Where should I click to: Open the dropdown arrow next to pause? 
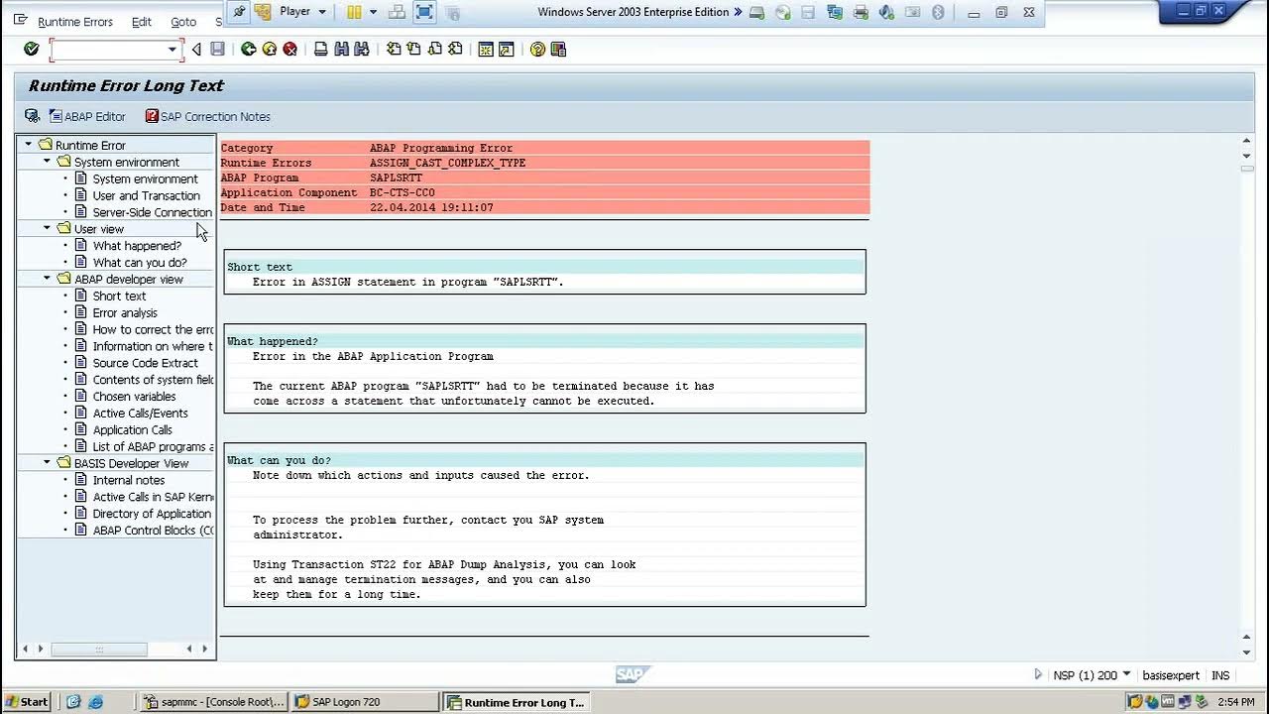373,12
